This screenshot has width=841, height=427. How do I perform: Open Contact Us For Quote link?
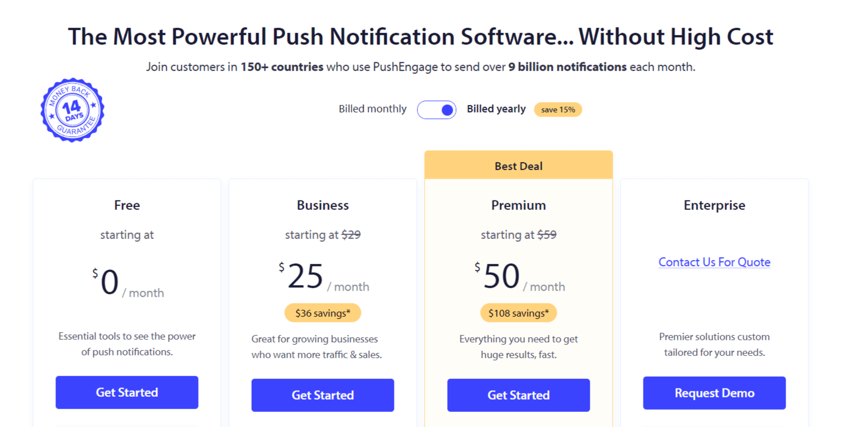pyautogui.click(x=714, y=262)
